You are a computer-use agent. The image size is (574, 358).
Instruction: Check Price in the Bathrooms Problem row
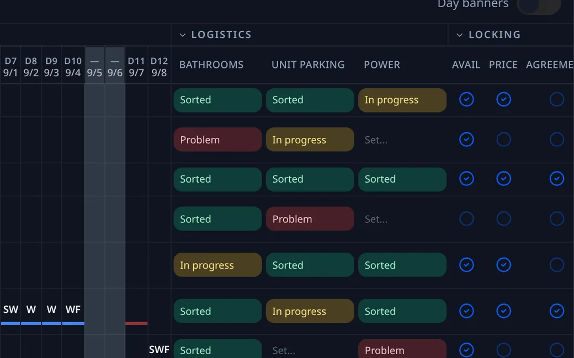[x=504, y=140]
